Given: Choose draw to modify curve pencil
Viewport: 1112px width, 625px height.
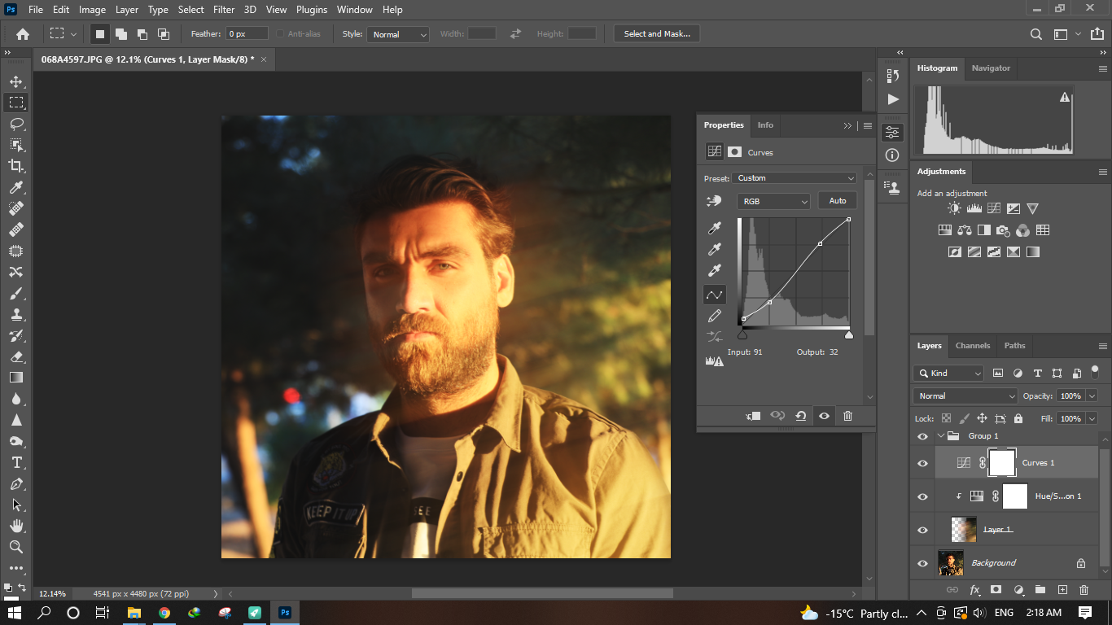Looking at the screenshot, I should pyautogui.click(x=715, y=316).
